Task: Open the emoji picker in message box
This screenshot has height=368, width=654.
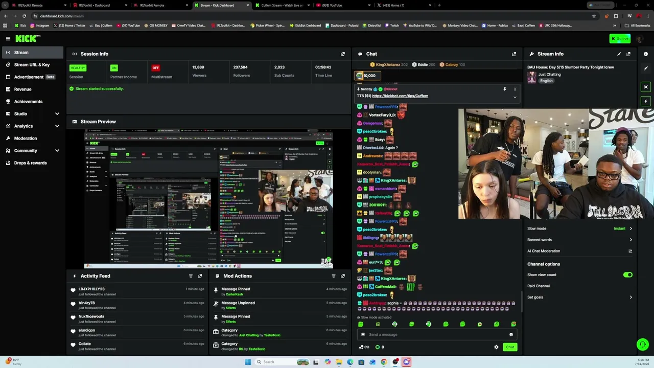Action: tap(511, 335)
